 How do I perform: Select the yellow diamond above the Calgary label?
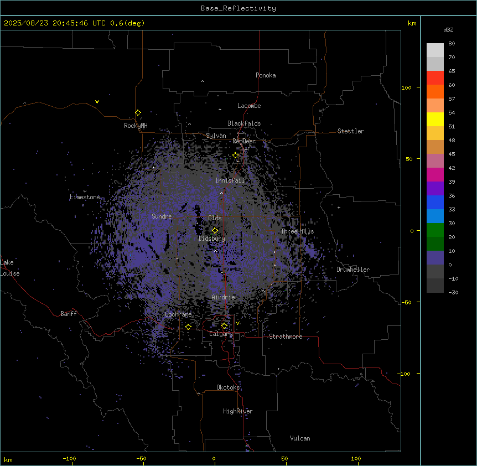click(224, 326)
